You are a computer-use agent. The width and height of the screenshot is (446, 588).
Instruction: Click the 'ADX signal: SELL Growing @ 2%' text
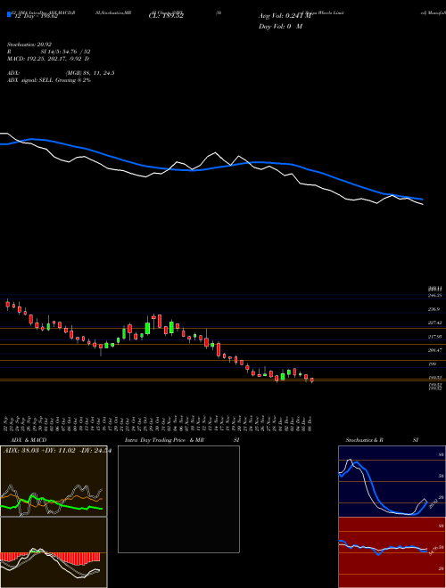tap(49, 80)
